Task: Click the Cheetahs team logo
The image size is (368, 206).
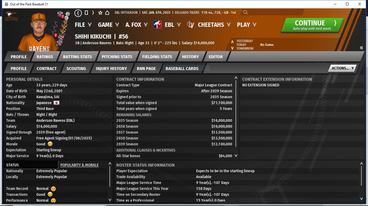Action: point(190,25)
